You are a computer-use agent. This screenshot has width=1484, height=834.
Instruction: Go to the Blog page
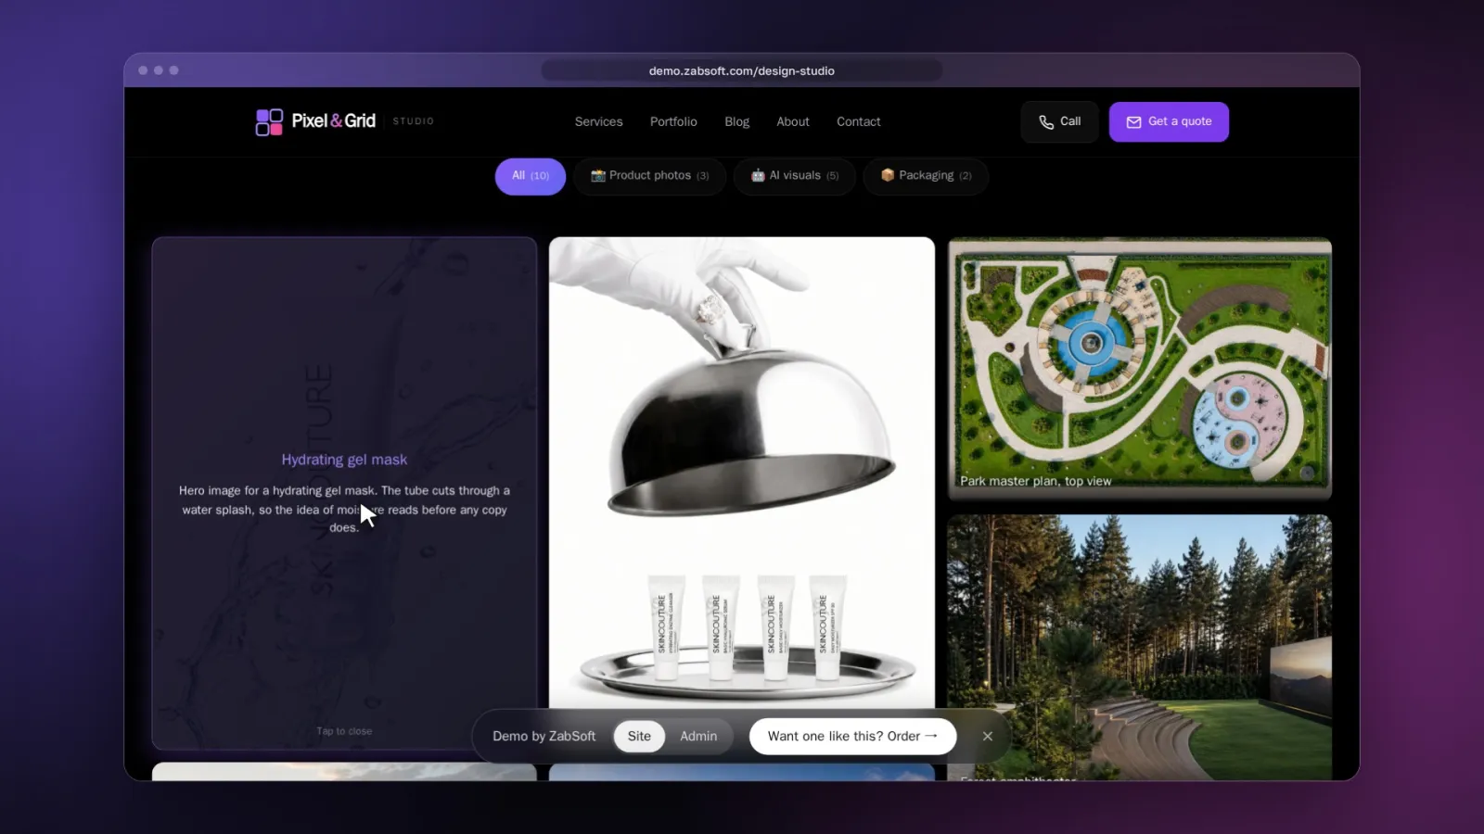[x=736, y=121]
